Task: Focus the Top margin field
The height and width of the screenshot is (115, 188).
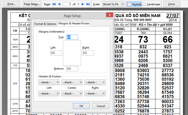Action: (72, 37)
